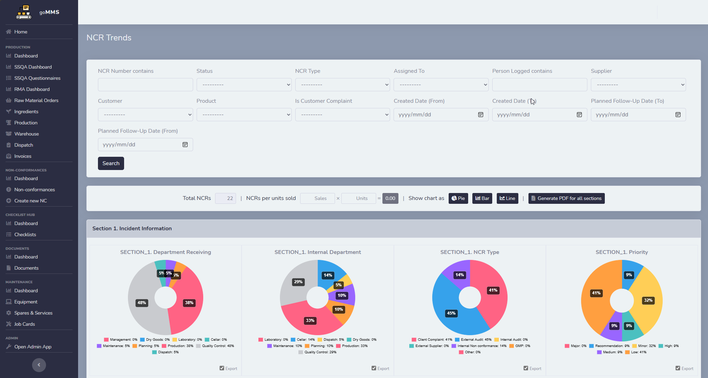The image size is (708, 378).
Task: Click the NCR Number contains input field
Action: pyautogui.click(x=145, y=85)
